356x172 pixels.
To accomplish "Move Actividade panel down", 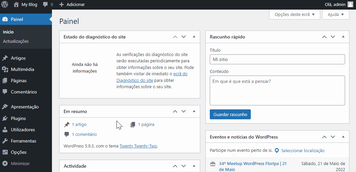I will coord(184,166).
